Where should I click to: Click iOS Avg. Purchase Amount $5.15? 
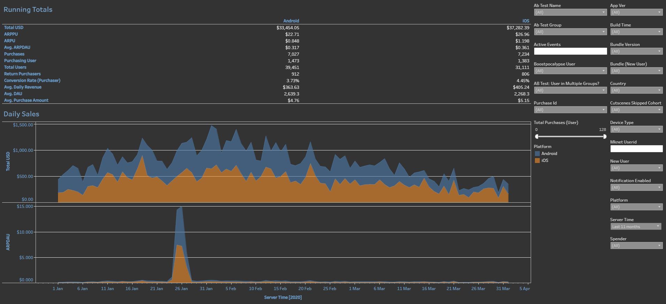523,100
